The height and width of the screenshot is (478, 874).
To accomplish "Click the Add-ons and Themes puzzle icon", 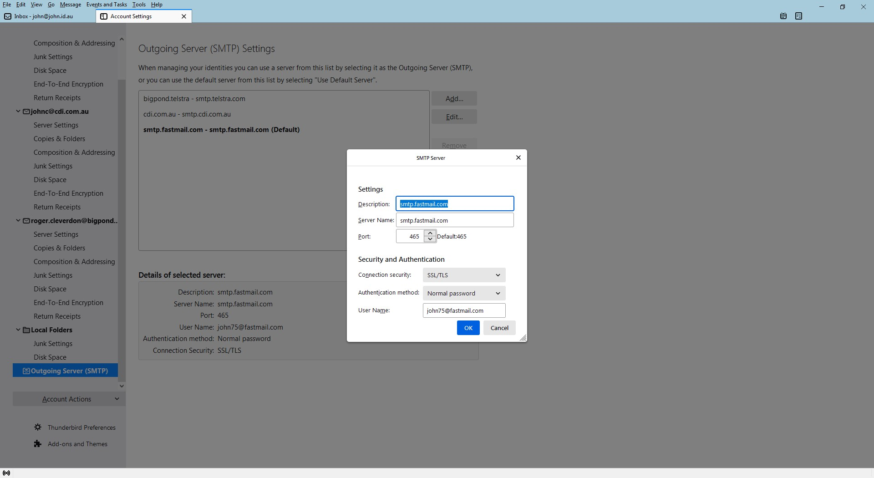I will point(38,444).
